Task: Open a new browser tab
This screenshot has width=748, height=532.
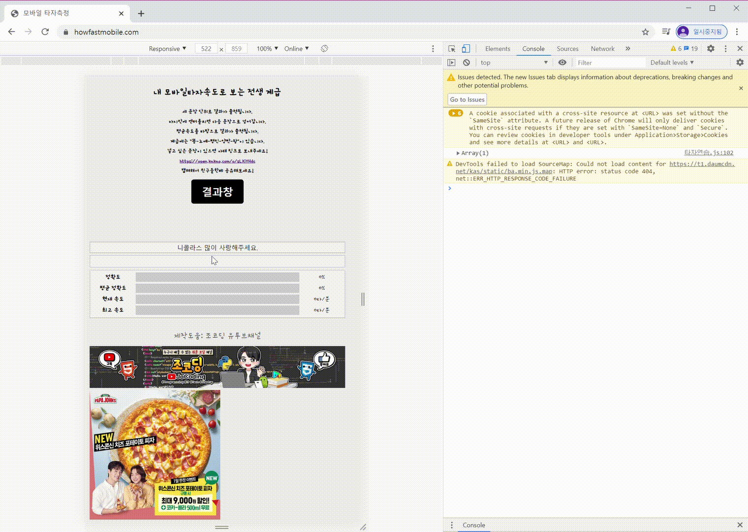Action: (x=141, y=13)
